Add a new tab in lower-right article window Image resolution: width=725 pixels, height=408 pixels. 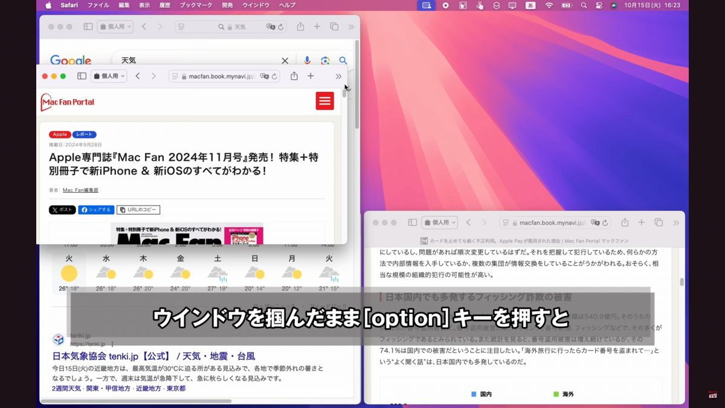642,222
